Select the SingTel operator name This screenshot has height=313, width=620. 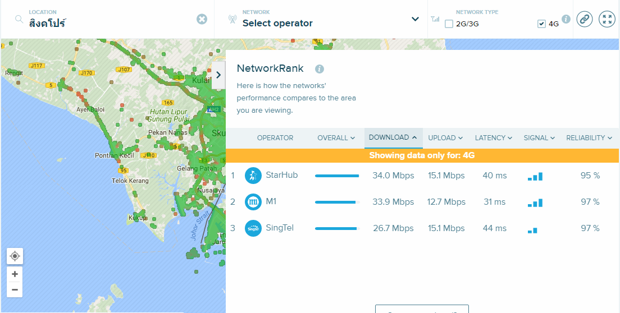tap(280, 227)
